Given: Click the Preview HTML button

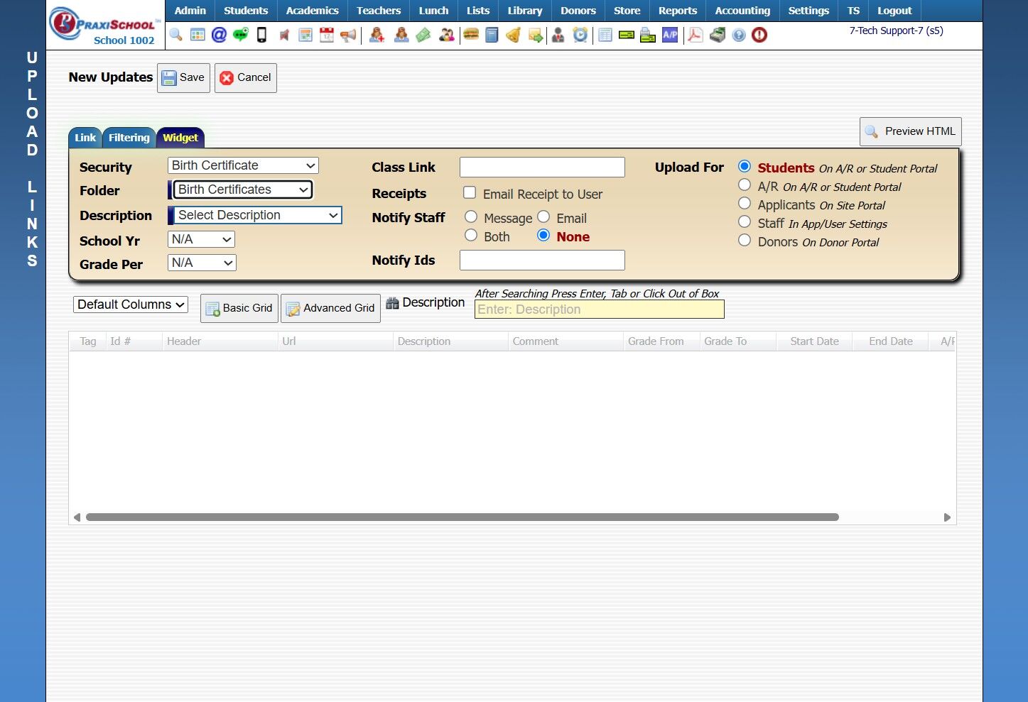Looking at the screenshot, I should (x=911, y=132).
